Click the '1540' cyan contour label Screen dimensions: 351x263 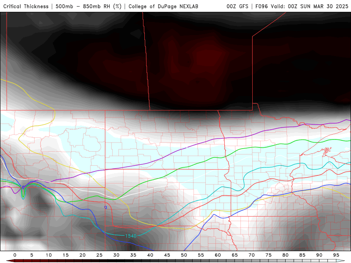point(131,236)
